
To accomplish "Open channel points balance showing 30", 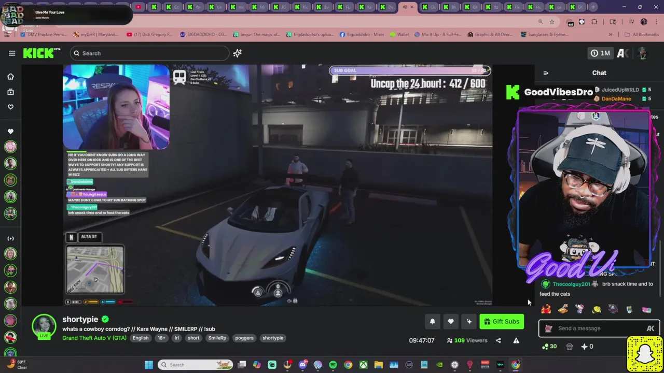I will pyautogui.click(x=549, y=347).
